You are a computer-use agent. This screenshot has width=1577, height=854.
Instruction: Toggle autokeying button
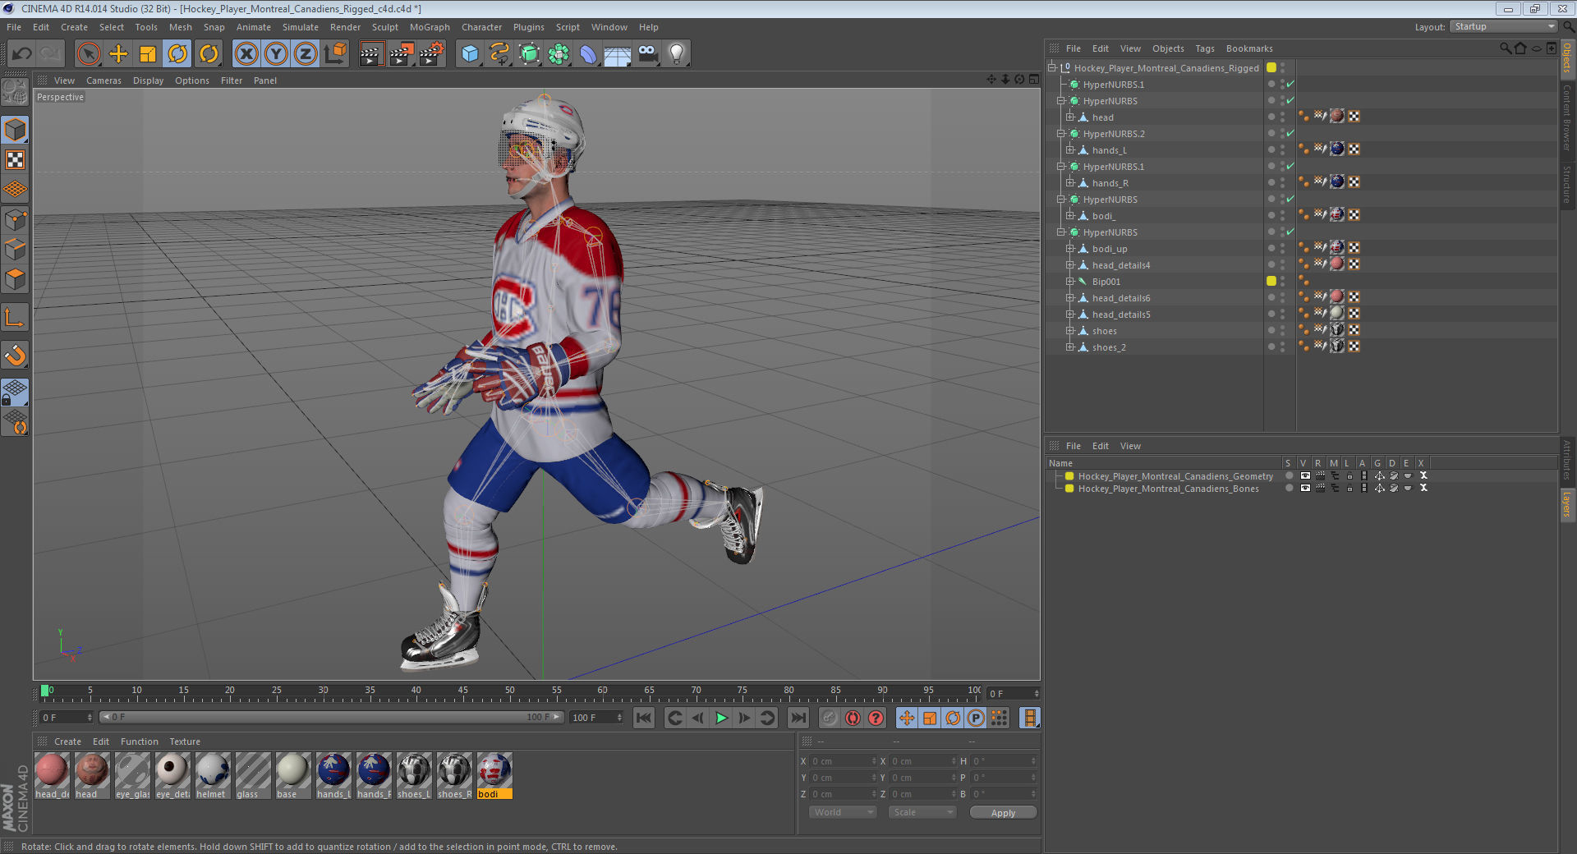pos(853,718)
